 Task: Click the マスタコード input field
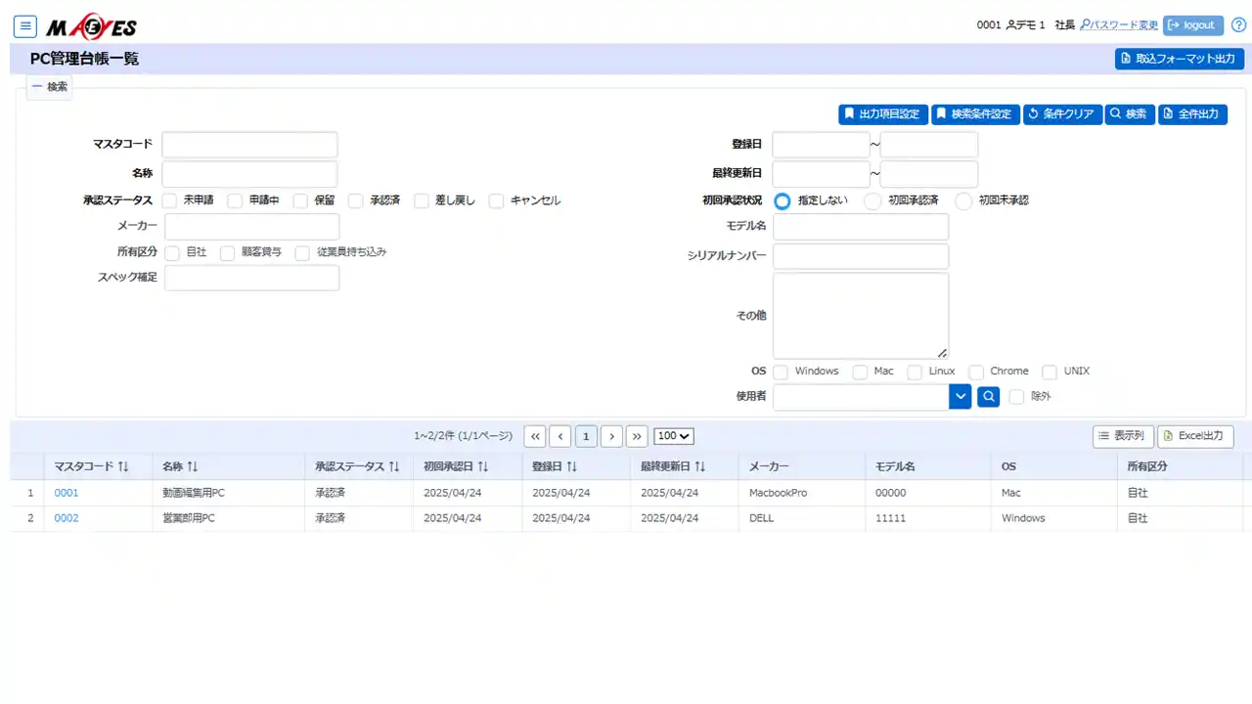click(x=249, y=145)
